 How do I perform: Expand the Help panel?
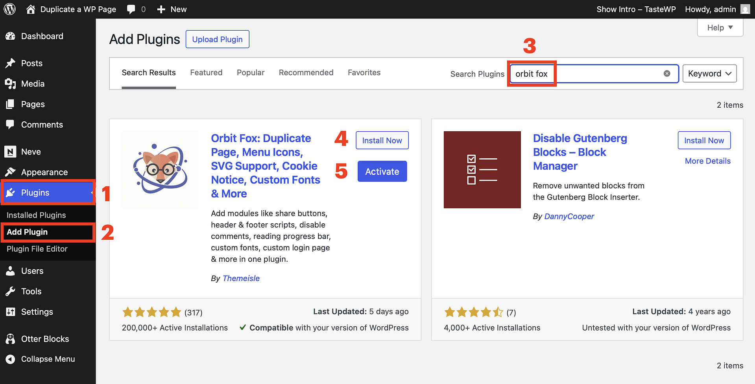point(720,28)
